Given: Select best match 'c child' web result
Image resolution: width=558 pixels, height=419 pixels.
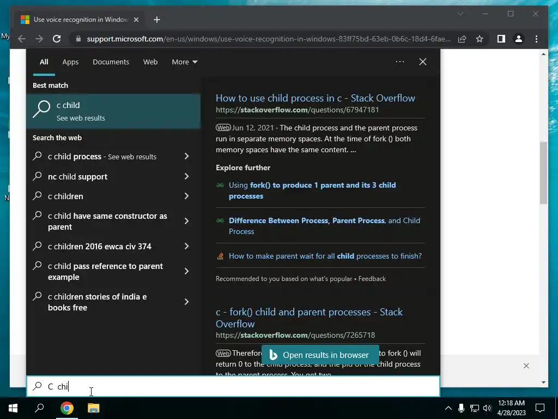Looking at the screenshot, I should tap(113, 111).
